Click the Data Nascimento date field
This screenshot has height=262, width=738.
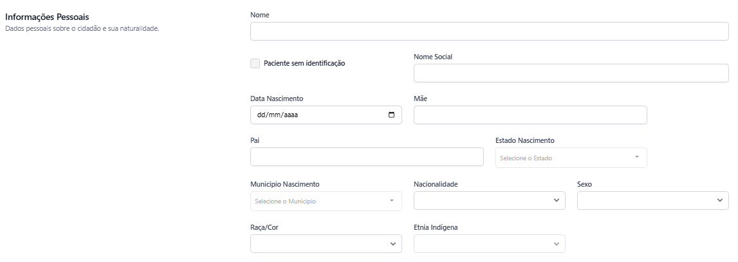tap(326, 115)
